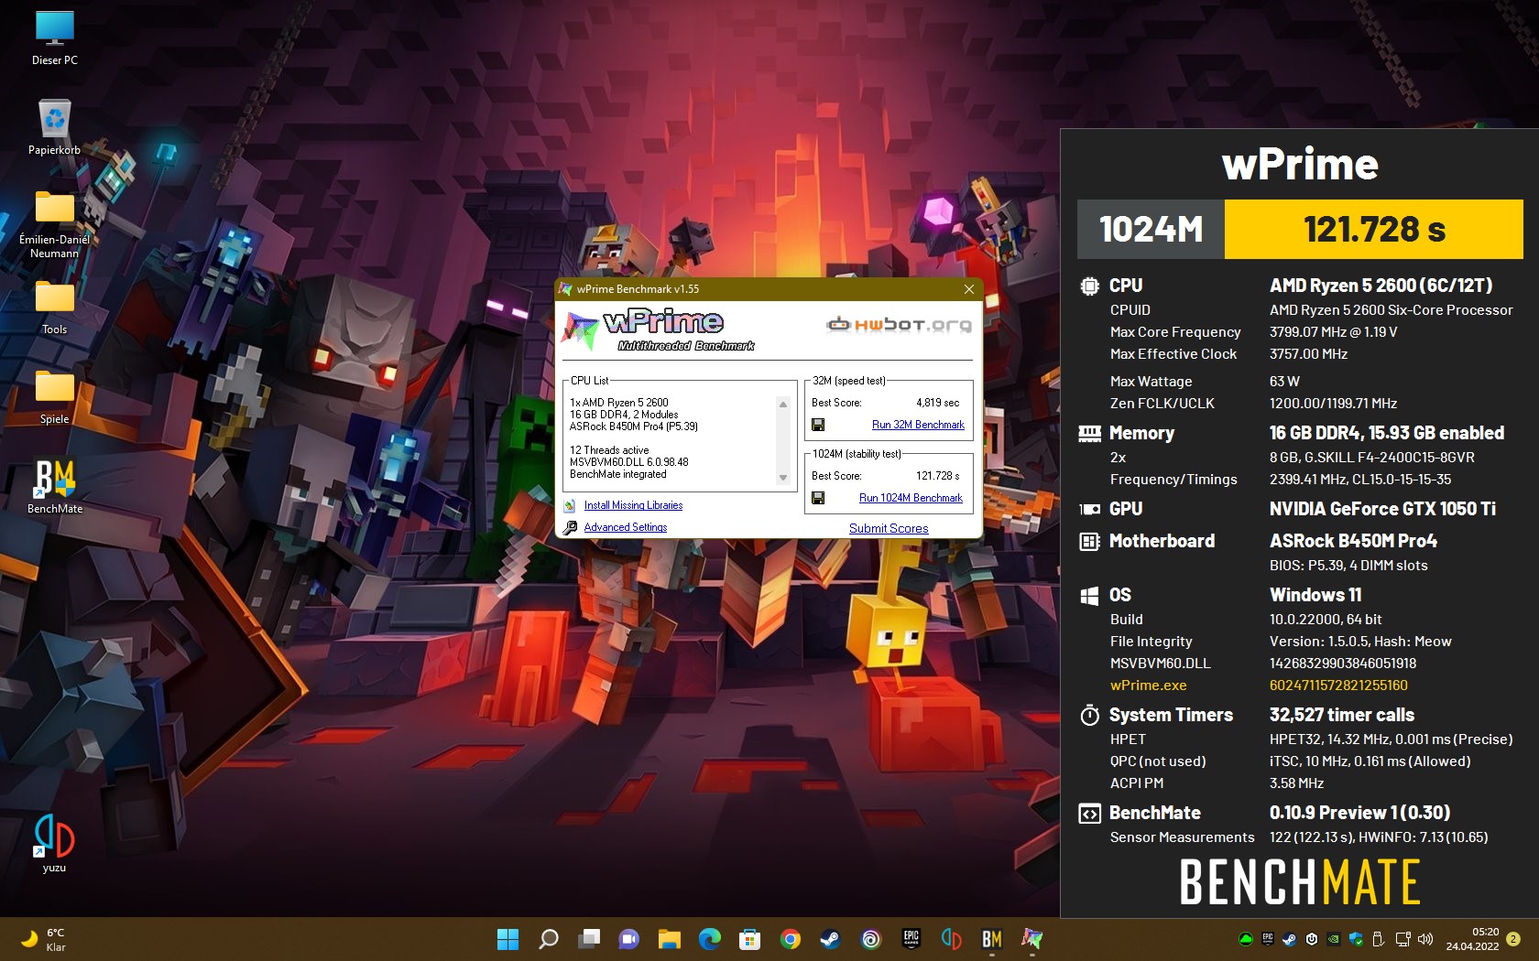Click the NVIDIA tray icon

pyautogui.click(x=1334, y=939)
